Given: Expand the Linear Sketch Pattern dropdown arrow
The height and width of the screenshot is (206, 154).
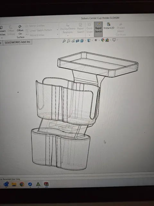Looking at the screenshot, I should click(57, 30).
